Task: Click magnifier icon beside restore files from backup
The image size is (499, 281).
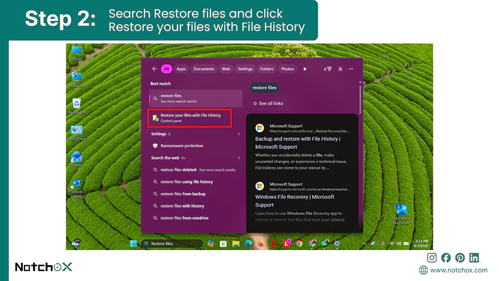Action: pyautogui.click(x=155, y=194)
